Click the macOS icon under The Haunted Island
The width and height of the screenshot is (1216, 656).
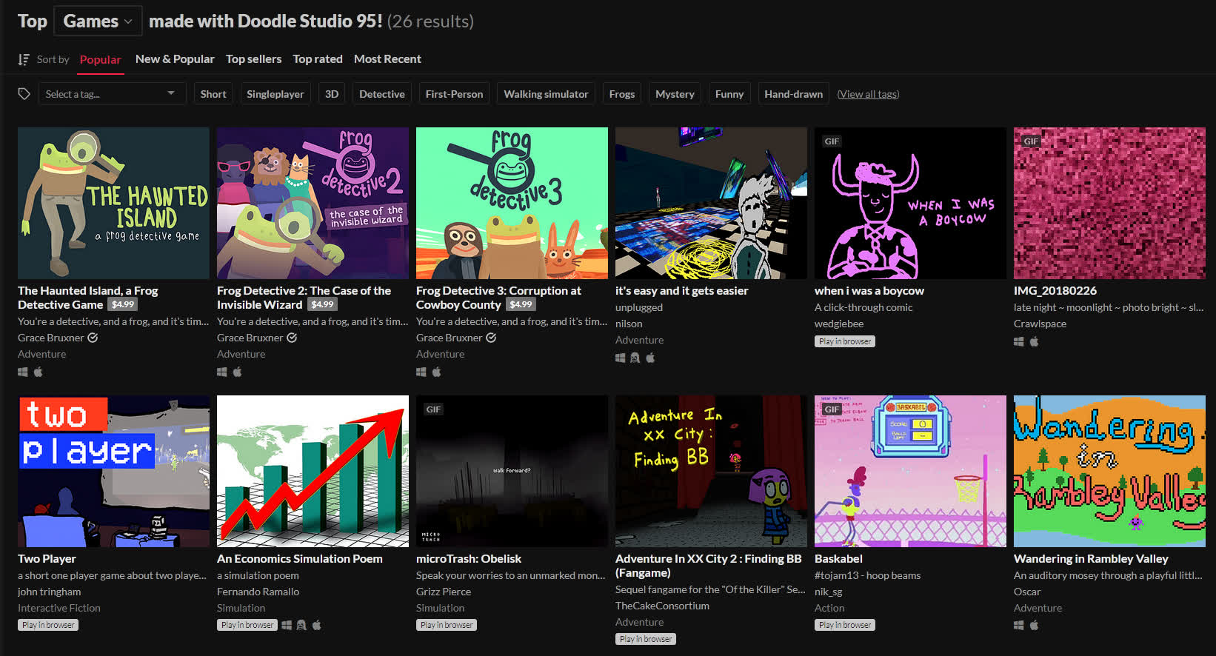(39, 372)
